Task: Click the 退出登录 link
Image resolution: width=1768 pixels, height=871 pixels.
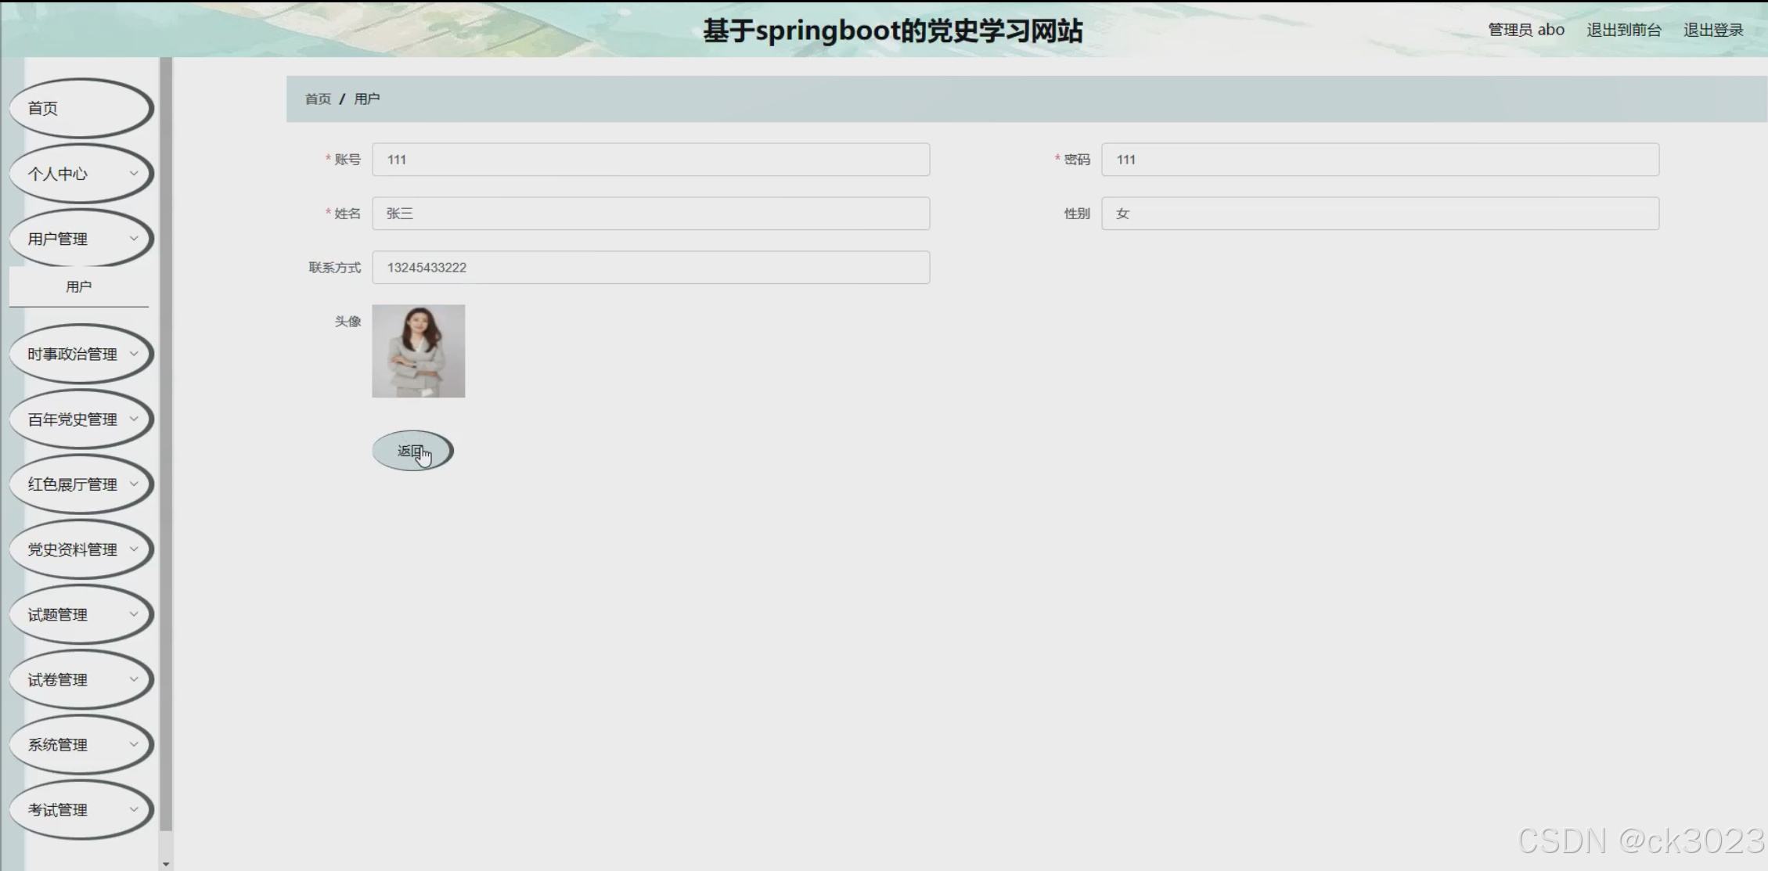Action: (x=1712, y=30)
